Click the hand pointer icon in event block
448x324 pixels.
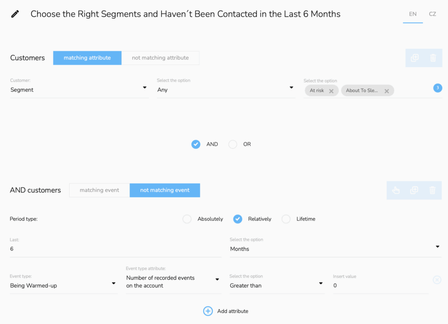click(396, 190)
